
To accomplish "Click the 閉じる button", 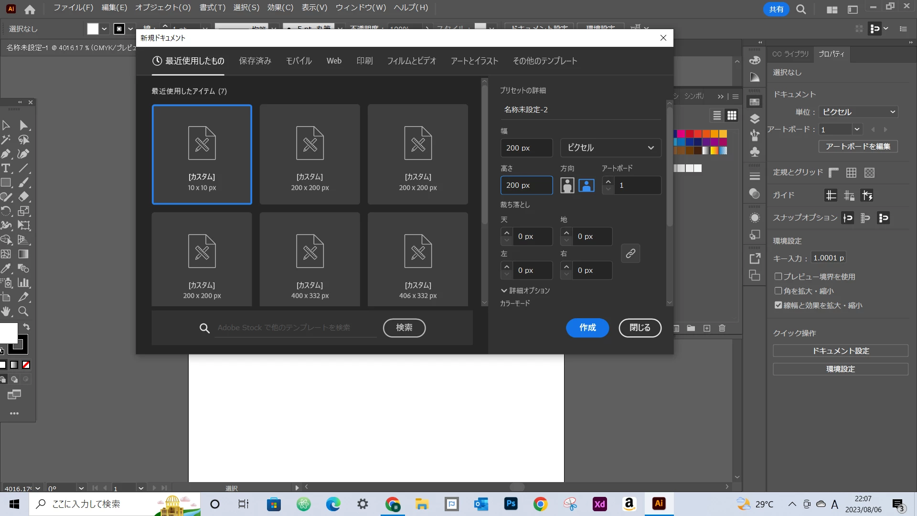I will tap(640, 328).
